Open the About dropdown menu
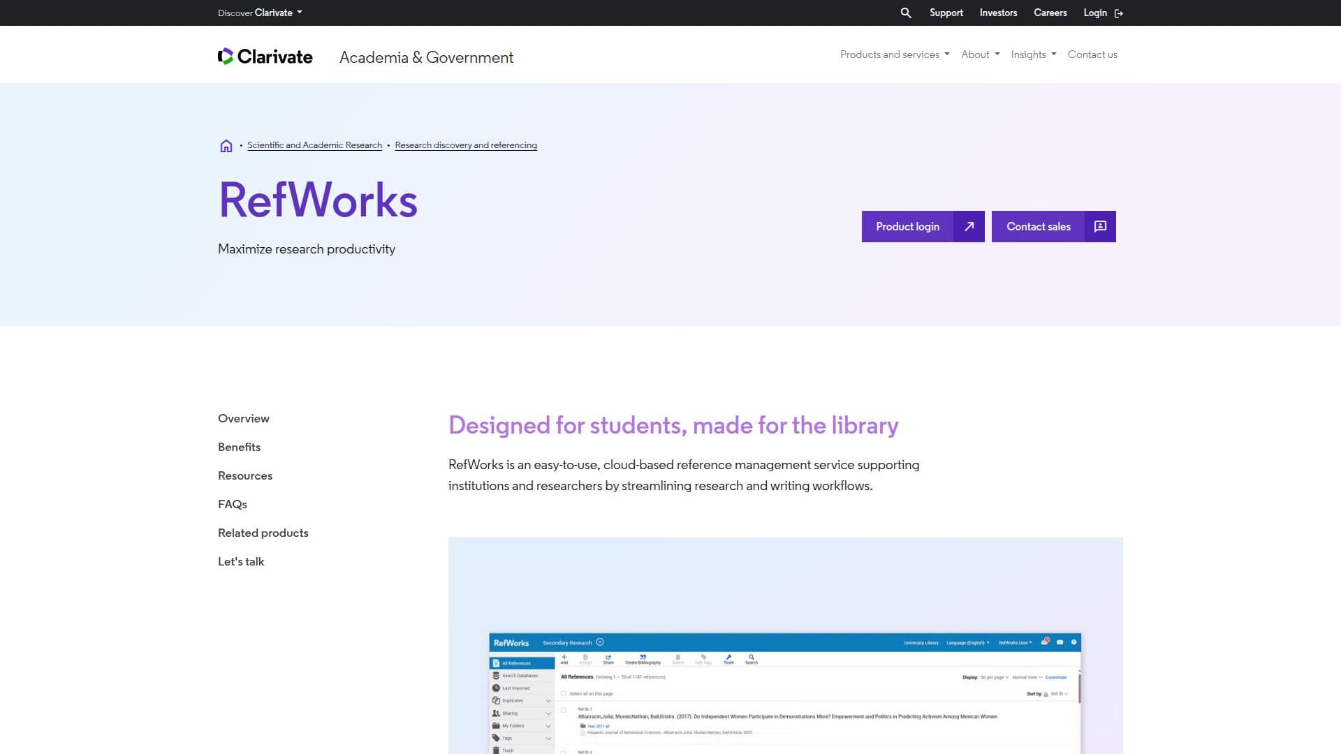The height and width of the screenshot is (754, 1341). (x=980, y=54)
